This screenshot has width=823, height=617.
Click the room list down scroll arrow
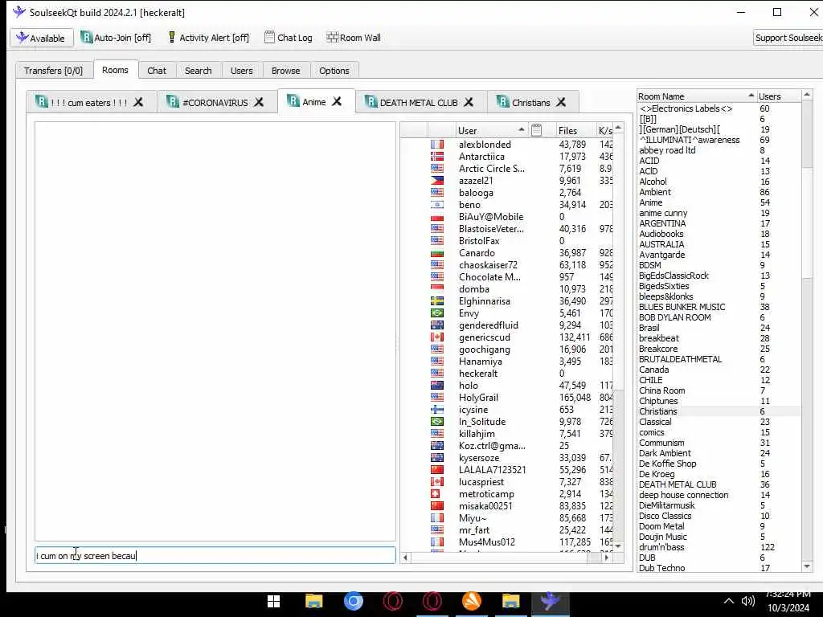[x=807, y=566]
